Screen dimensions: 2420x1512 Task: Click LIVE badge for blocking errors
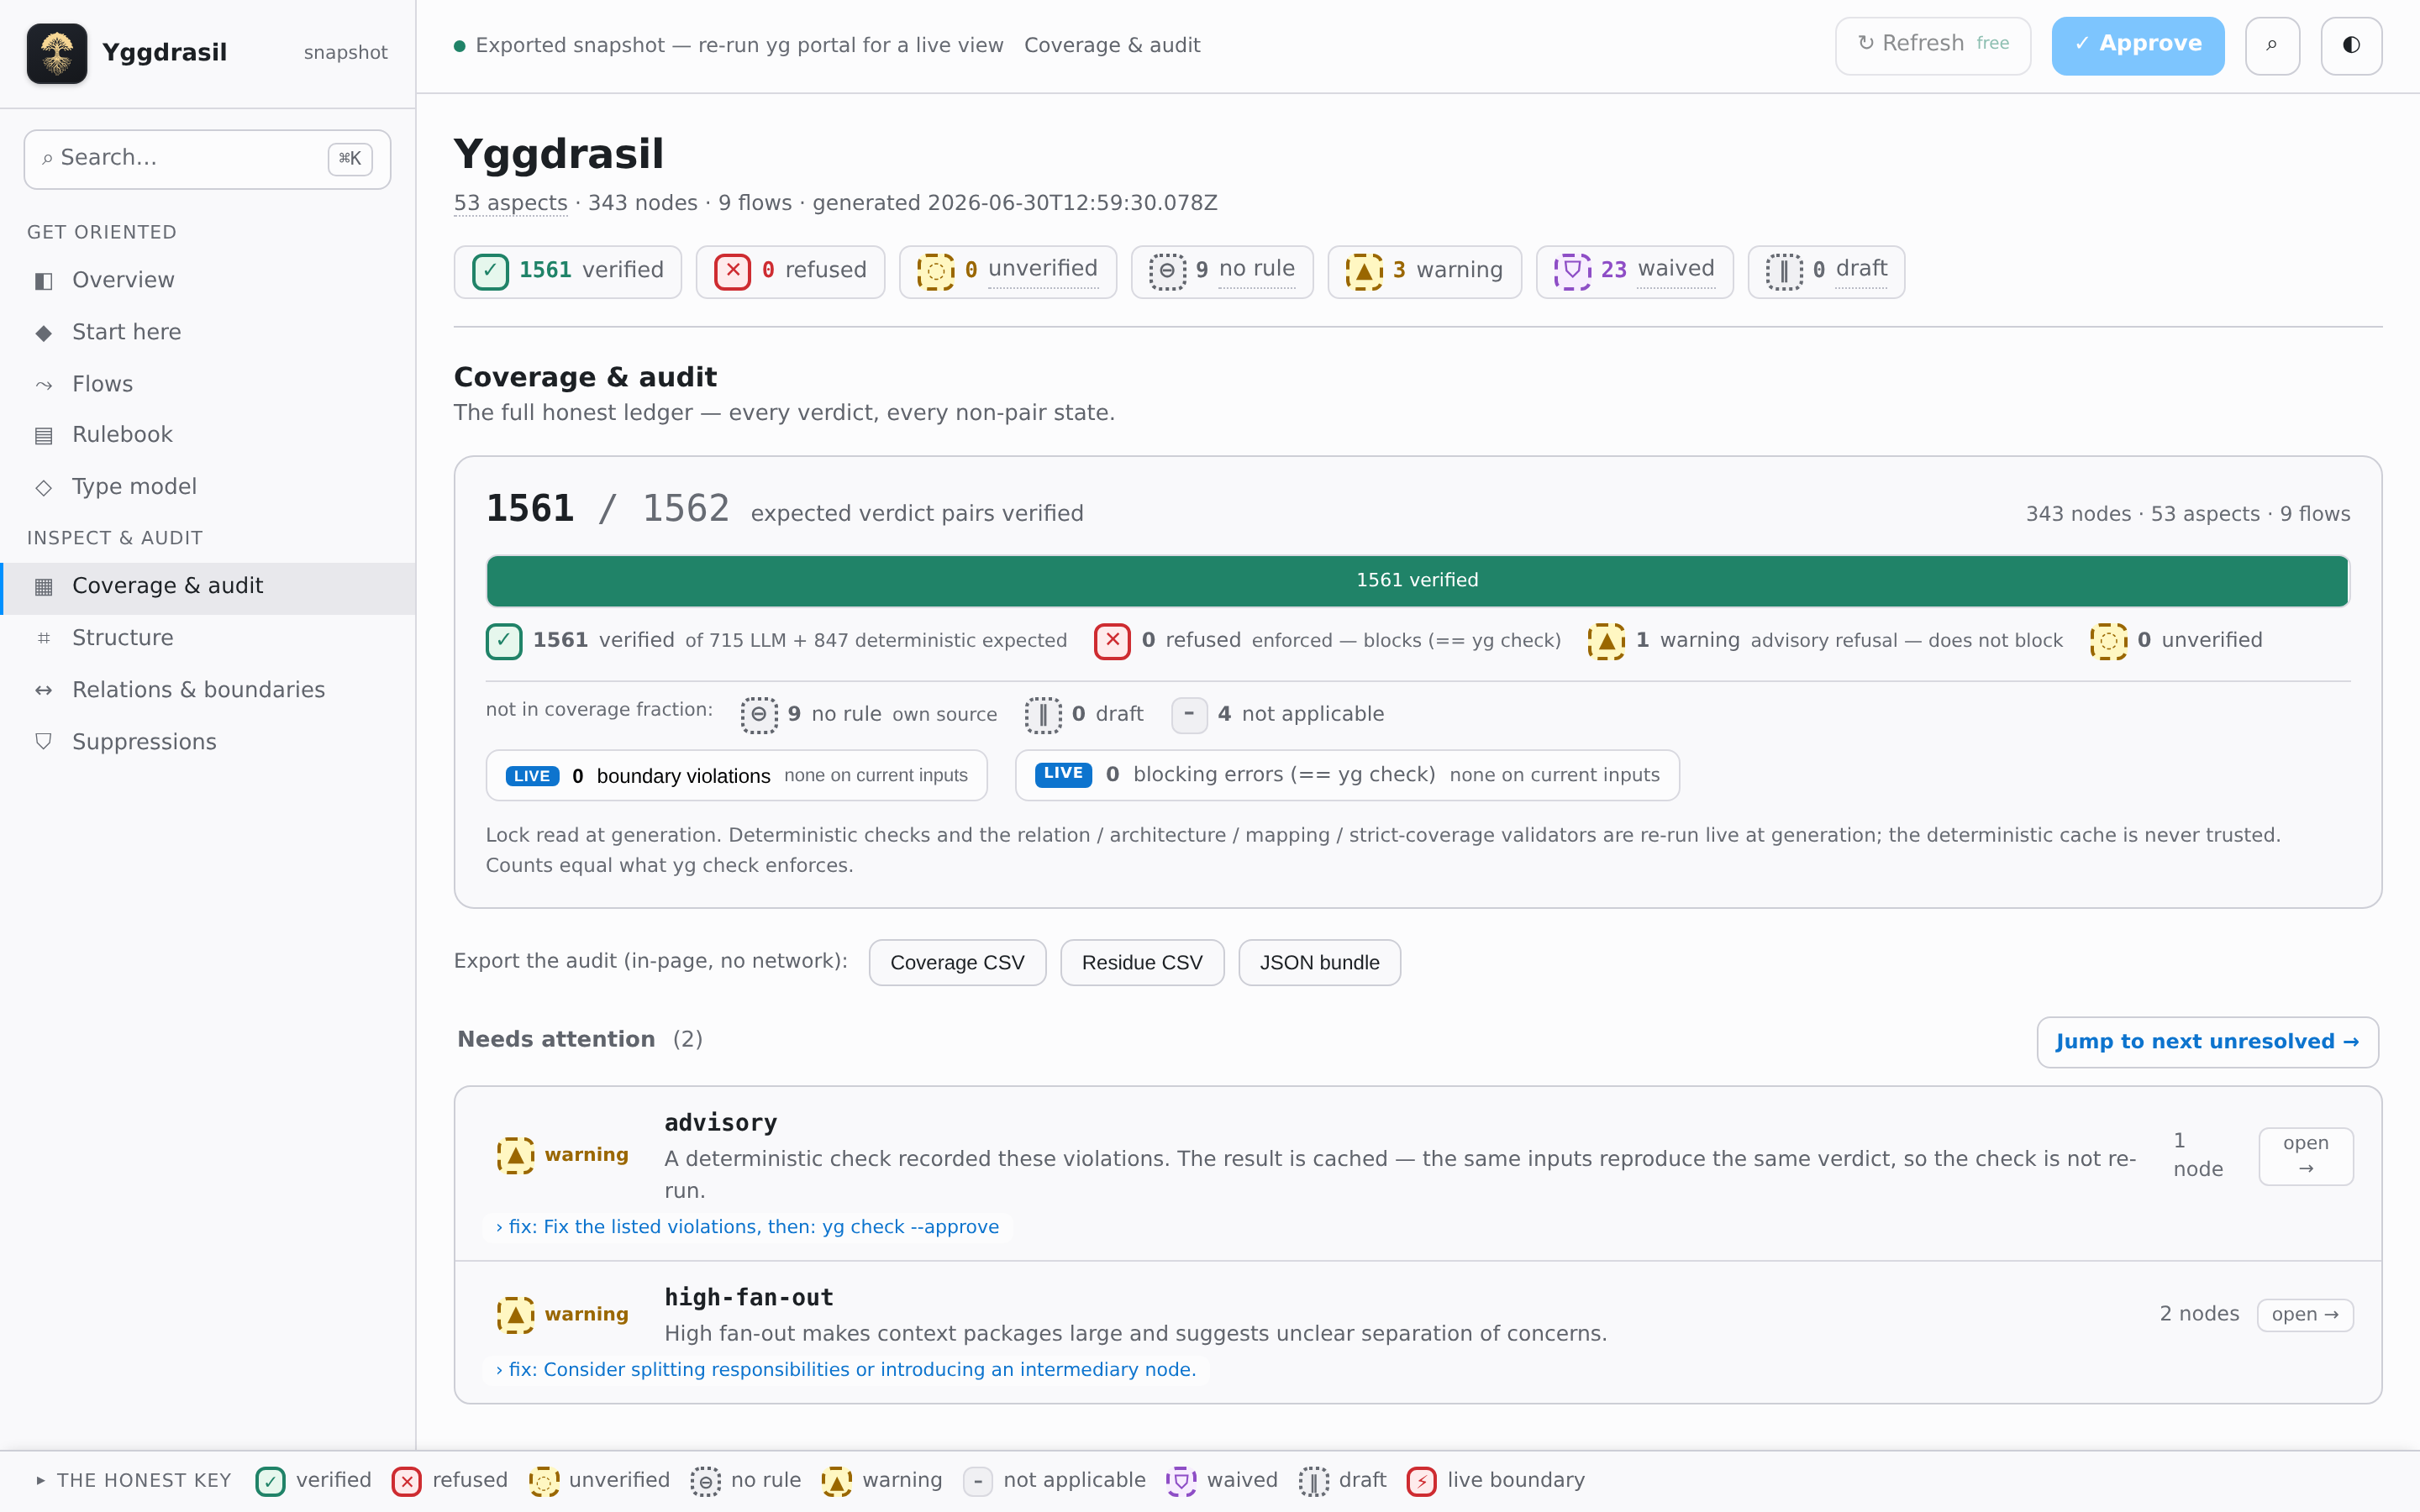pyautogui.click(x=1063, y=774)
